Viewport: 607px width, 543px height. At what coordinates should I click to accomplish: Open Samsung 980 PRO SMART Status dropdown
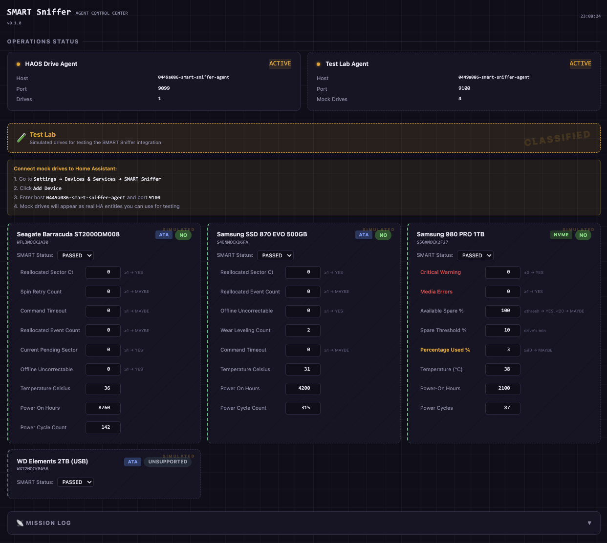click(x=475, y=255)
